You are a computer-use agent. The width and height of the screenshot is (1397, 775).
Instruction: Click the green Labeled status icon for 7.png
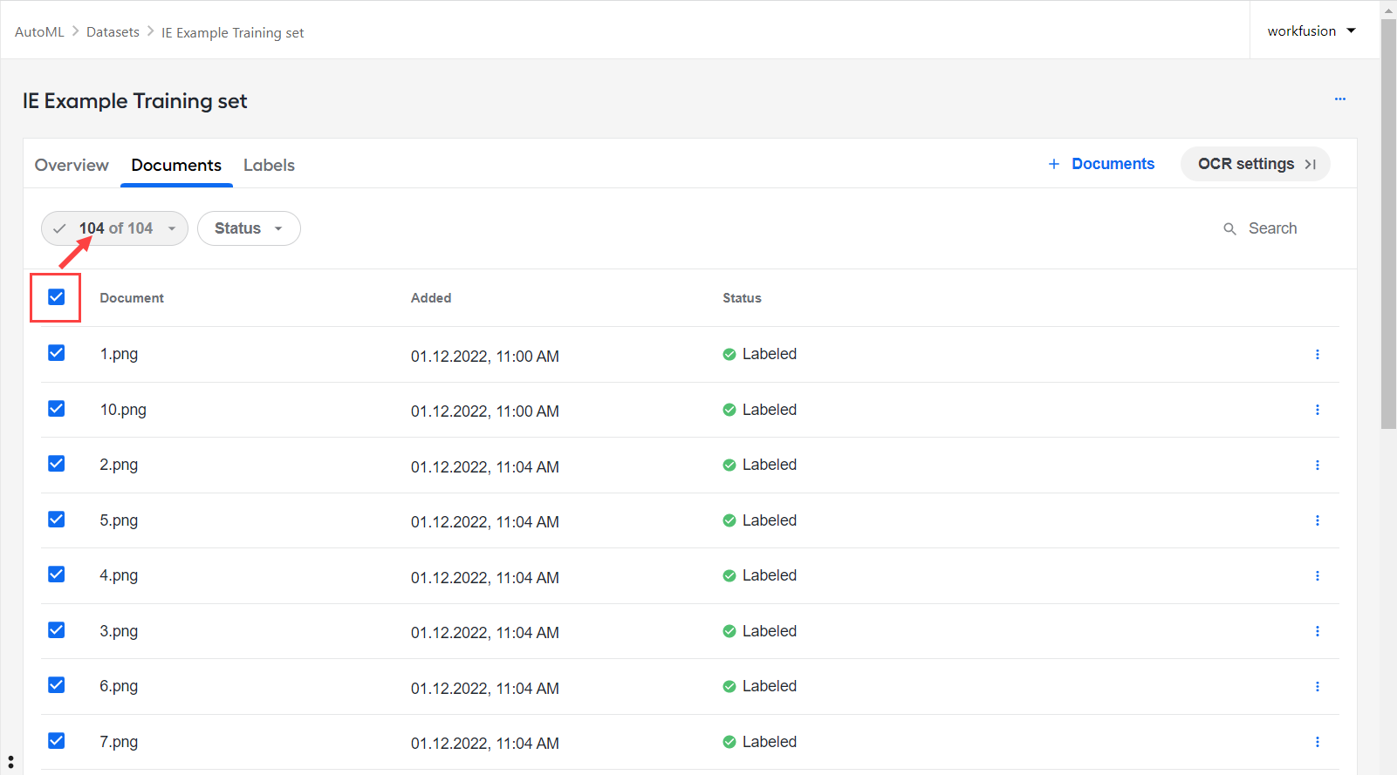(729, 742)
